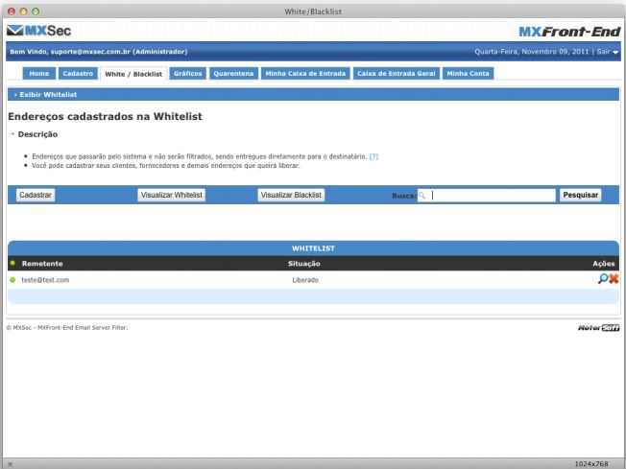Go to Minha Caixa de Entrada tab
This screenshot has width=626, height=469.
tap(303, 73)
